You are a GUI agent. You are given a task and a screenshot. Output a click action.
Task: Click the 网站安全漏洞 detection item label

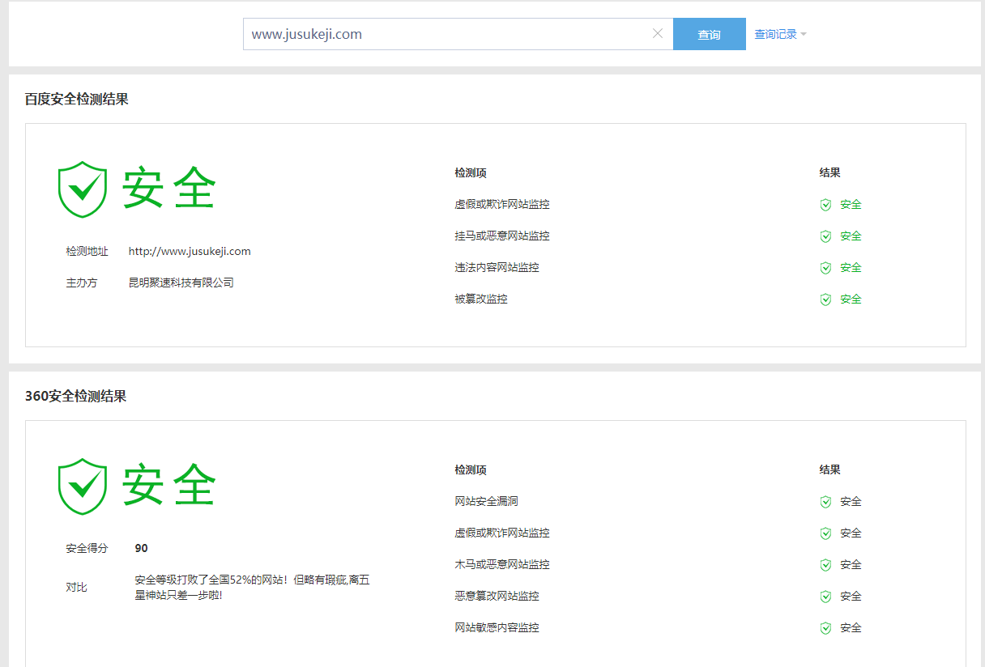pyautogui.click(x=486, y=502)
